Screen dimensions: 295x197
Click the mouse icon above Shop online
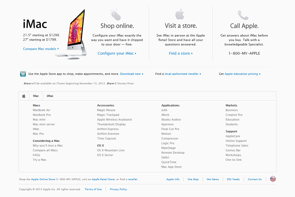tap(115, 14)
